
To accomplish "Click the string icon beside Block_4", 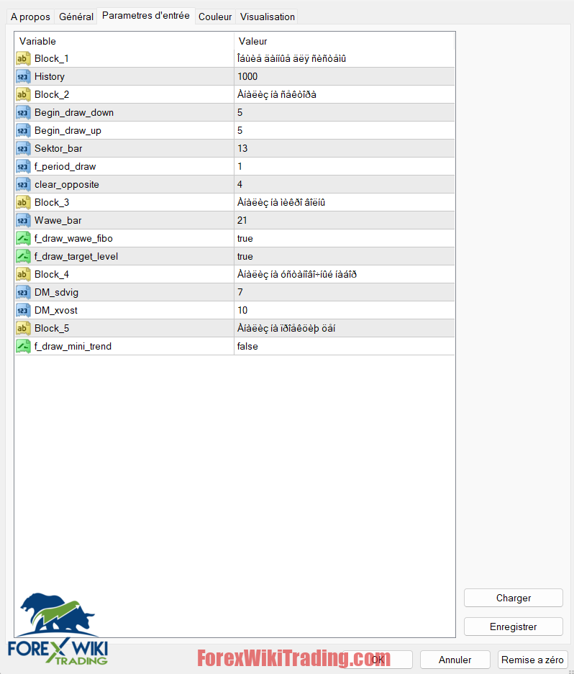I will click(x=23, y=275).
